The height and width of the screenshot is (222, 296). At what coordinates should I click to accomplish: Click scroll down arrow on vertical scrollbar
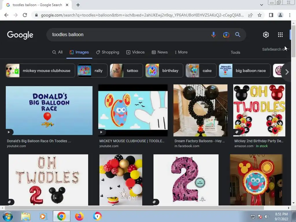click(x=293, y=203)
